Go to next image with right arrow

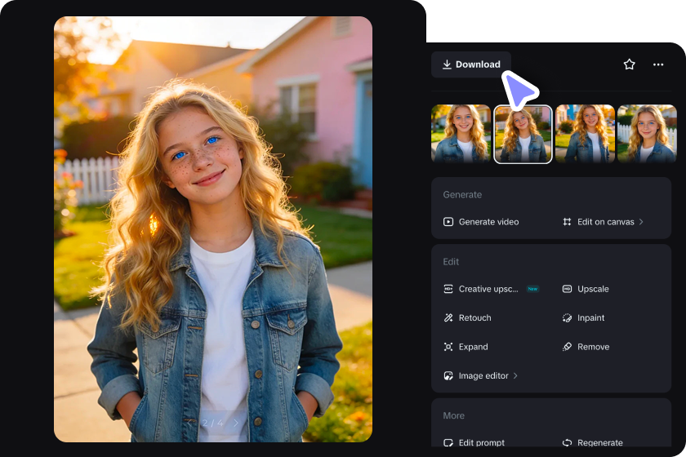(x=236, y=423)
